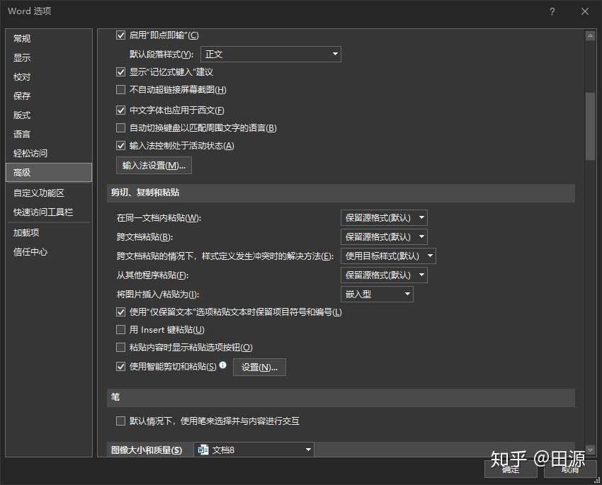Click the 跨文档粘贴的情况下 style conflict label
The width and height of the screenshot is (602, 485).
(225, 256)
